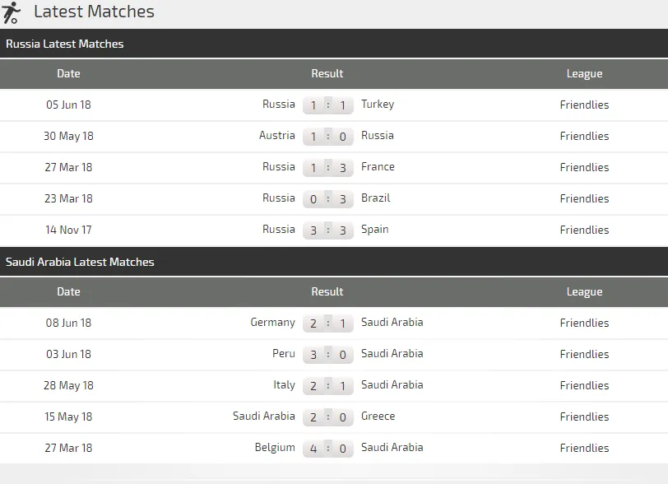This screenshot has width=668, height=484.
Task: Click the Turkey team name
Action: pos(378,105)
